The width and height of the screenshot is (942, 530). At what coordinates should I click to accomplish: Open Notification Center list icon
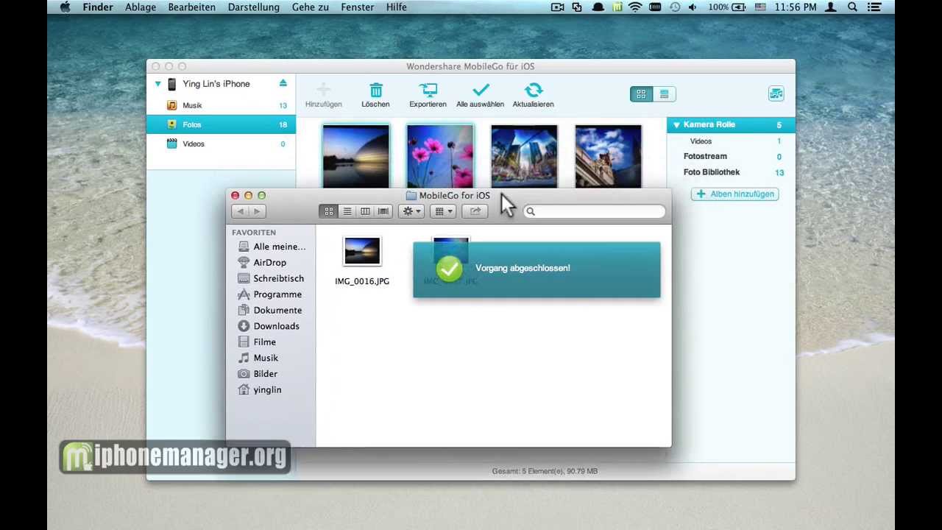pos(876,7)
